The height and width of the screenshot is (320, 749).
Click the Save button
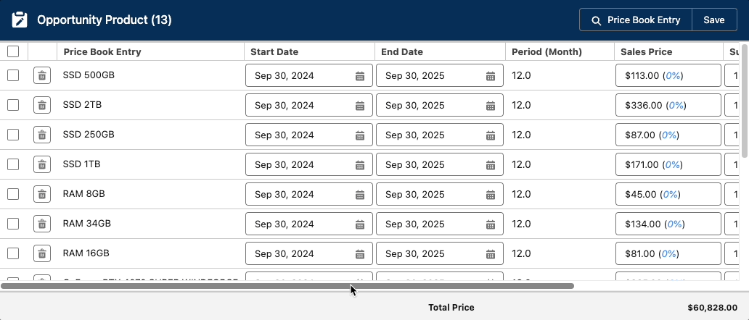(x=714, y=20)
